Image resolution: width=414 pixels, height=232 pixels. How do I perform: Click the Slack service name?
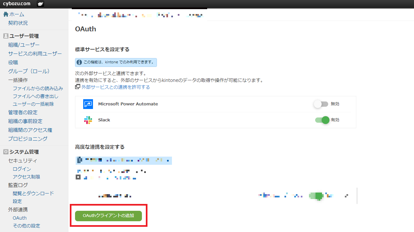(x=104, y=120)
